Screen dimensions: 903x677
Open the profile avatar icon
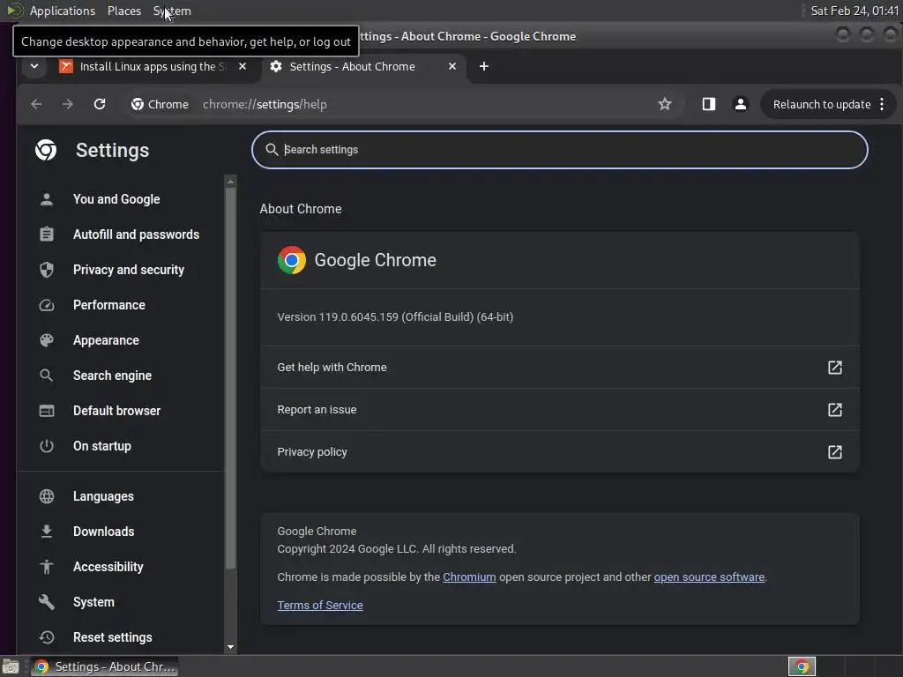pyautogui.click(x=741, y=104)
